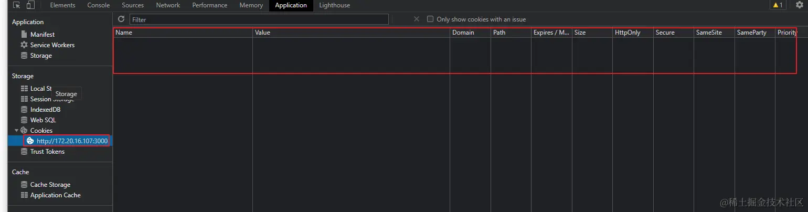
Task: Switch to the Memory tab
Action: click(x=251, y=5)
